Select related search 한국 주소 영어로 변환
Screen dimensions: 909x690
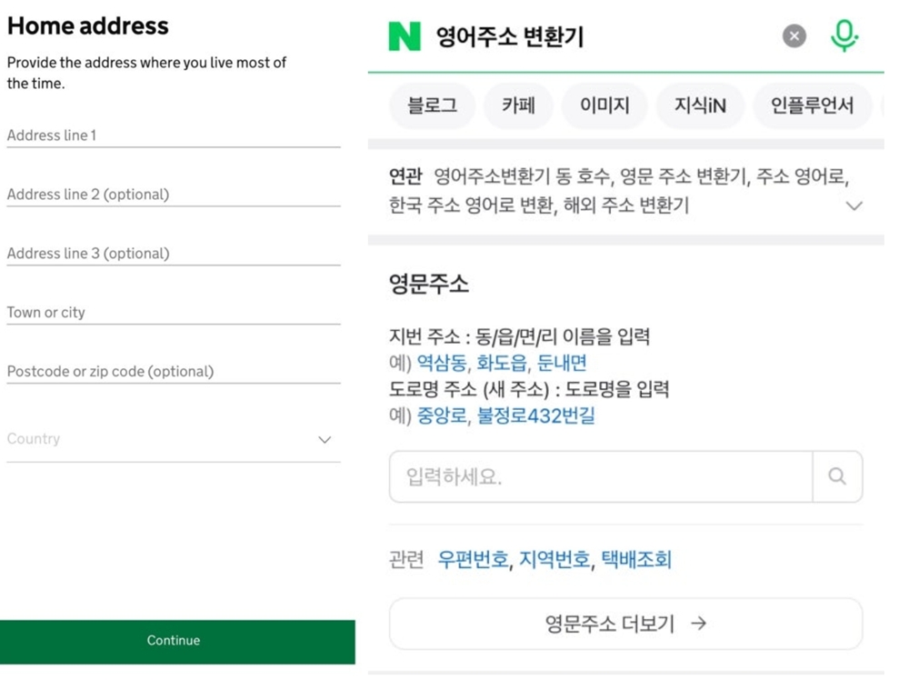point(471,205)
